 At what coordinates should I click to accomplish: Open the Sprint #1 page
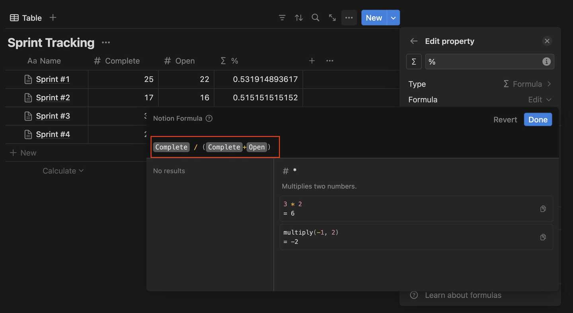(x=53, y=79)
